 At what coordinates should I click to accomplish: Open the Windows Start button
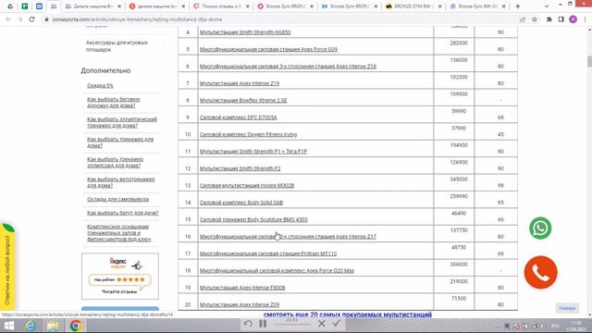pyautogui.click(x=8, y=326)
